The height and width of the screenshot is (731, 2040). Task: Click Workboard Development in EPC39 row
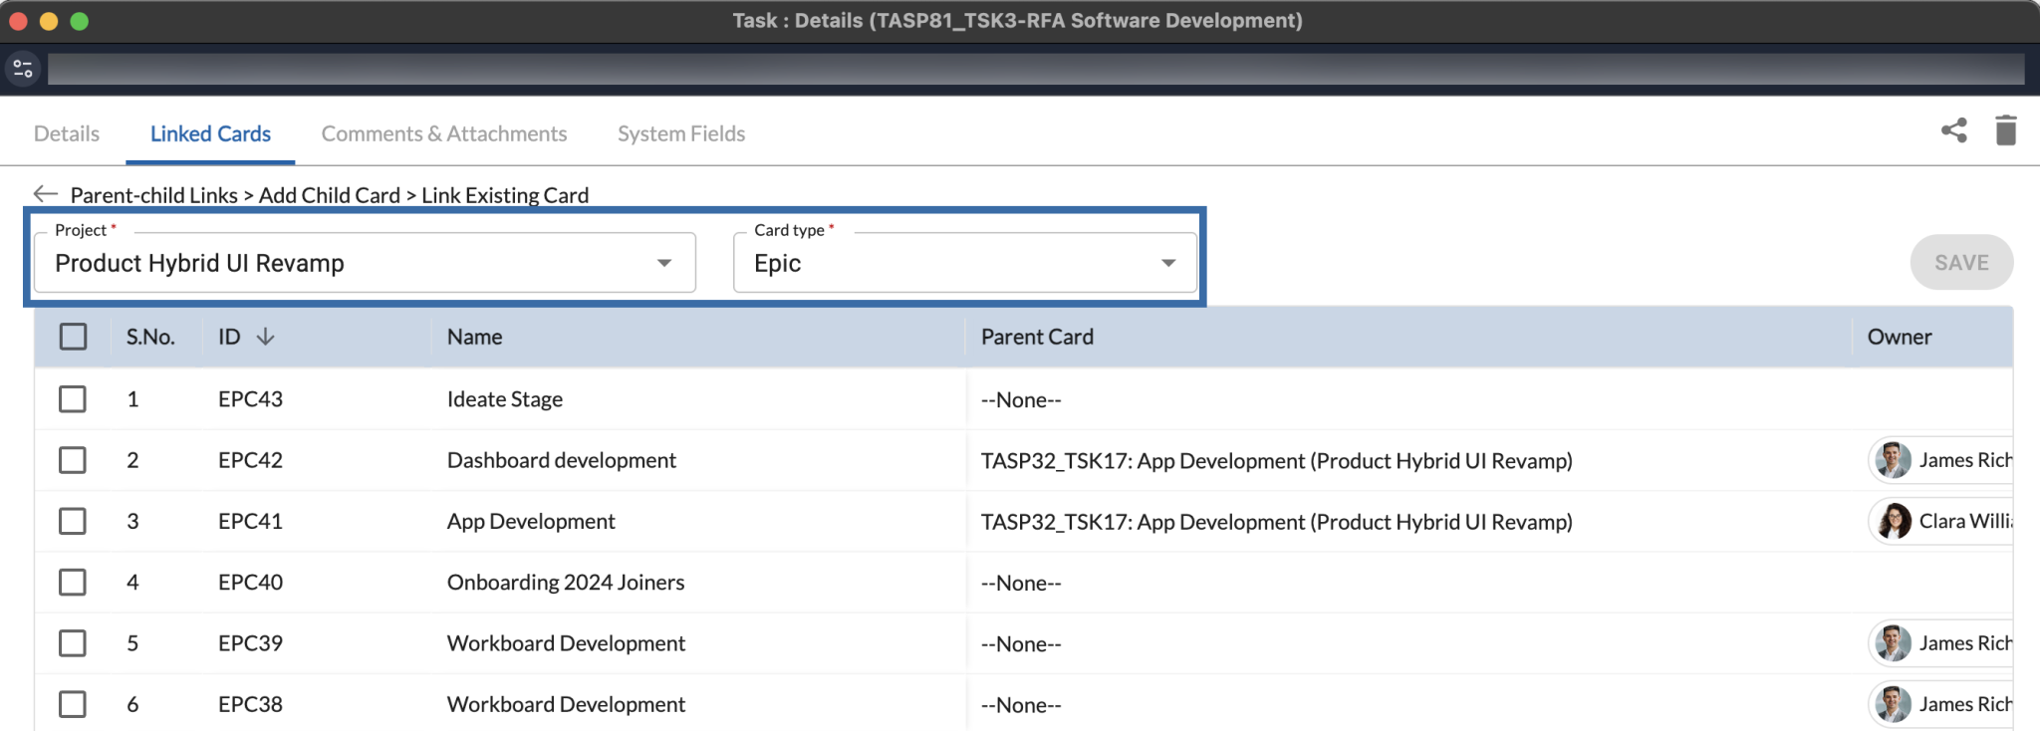566,643
